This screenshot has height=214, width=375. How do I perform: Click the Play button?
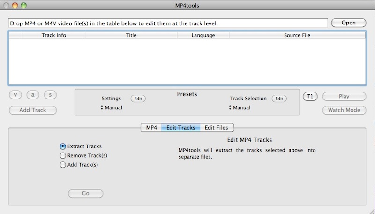344,97
